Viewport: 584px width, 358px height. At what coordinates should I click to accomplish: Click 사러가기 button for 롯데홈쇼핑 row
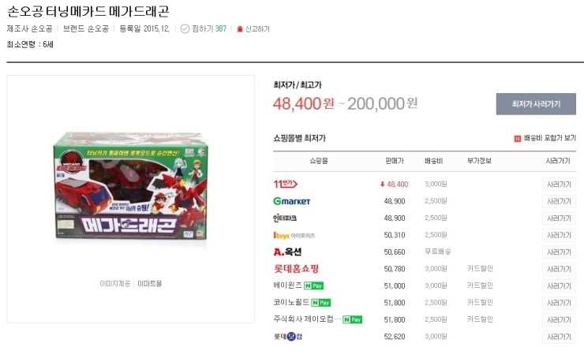(559, 269)
